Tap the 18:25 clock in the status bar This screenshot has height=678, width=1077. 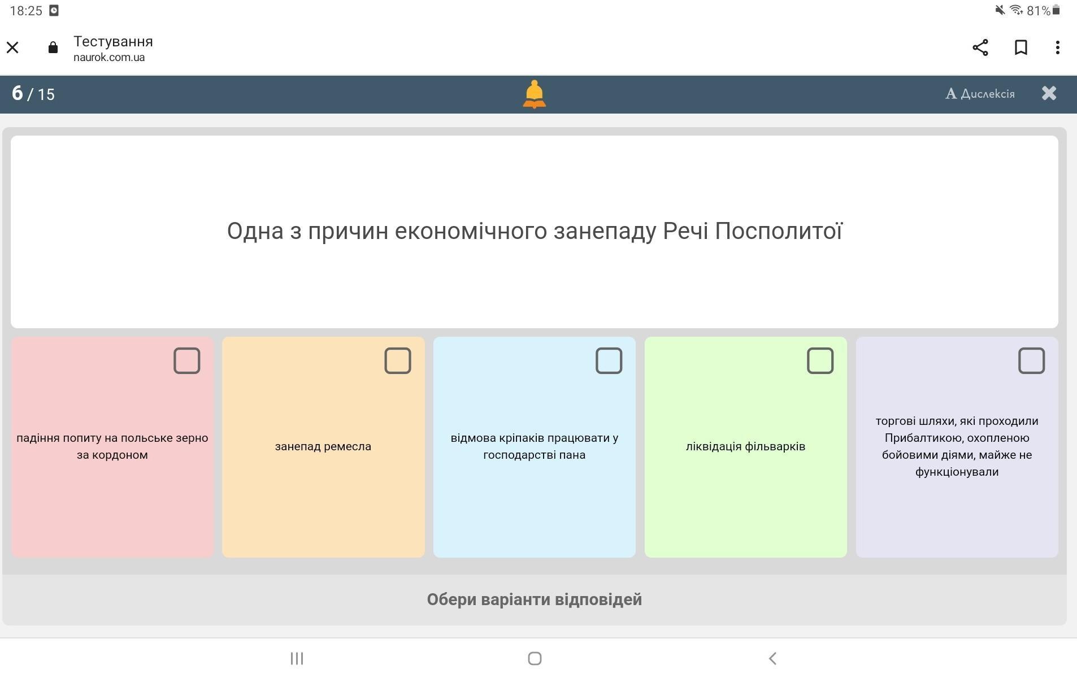tap(26, 11)
